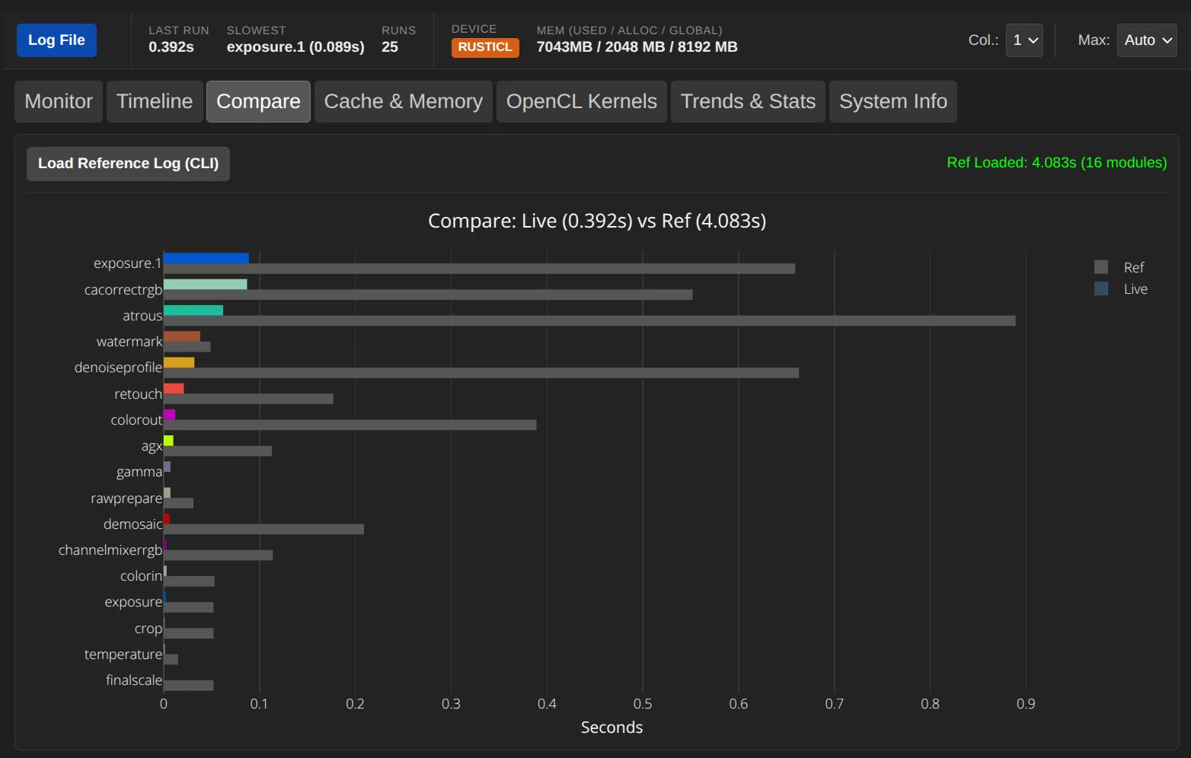Click the green Ref Loaded status text
Screen dimensions: 1191x758
point(1056,163)
